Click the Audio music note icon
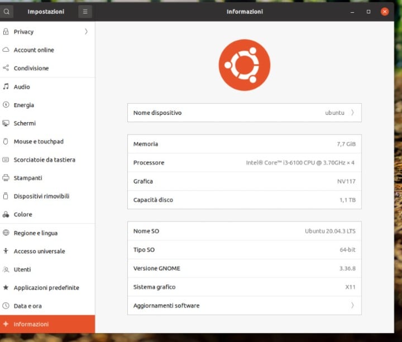402x342 pixels. pos(6,86)
